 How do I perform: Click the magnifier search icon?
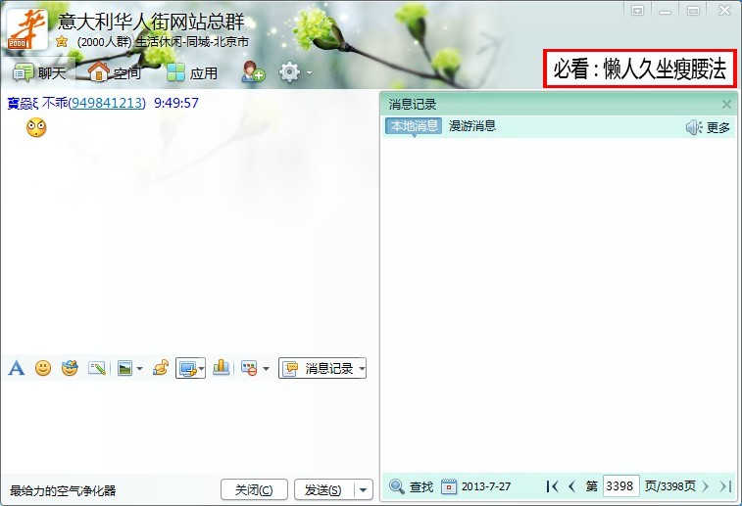click(397, 486)
